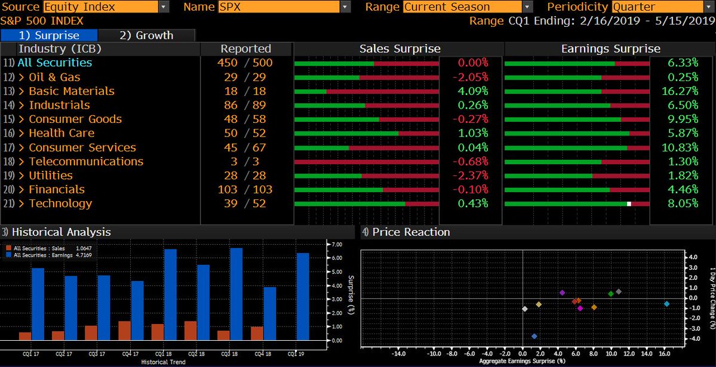Viewport: 716px width, 367px height.
Task: Click the gray diamond in Price Reaction
Action: pyautogui.click(x=619, y=292)
